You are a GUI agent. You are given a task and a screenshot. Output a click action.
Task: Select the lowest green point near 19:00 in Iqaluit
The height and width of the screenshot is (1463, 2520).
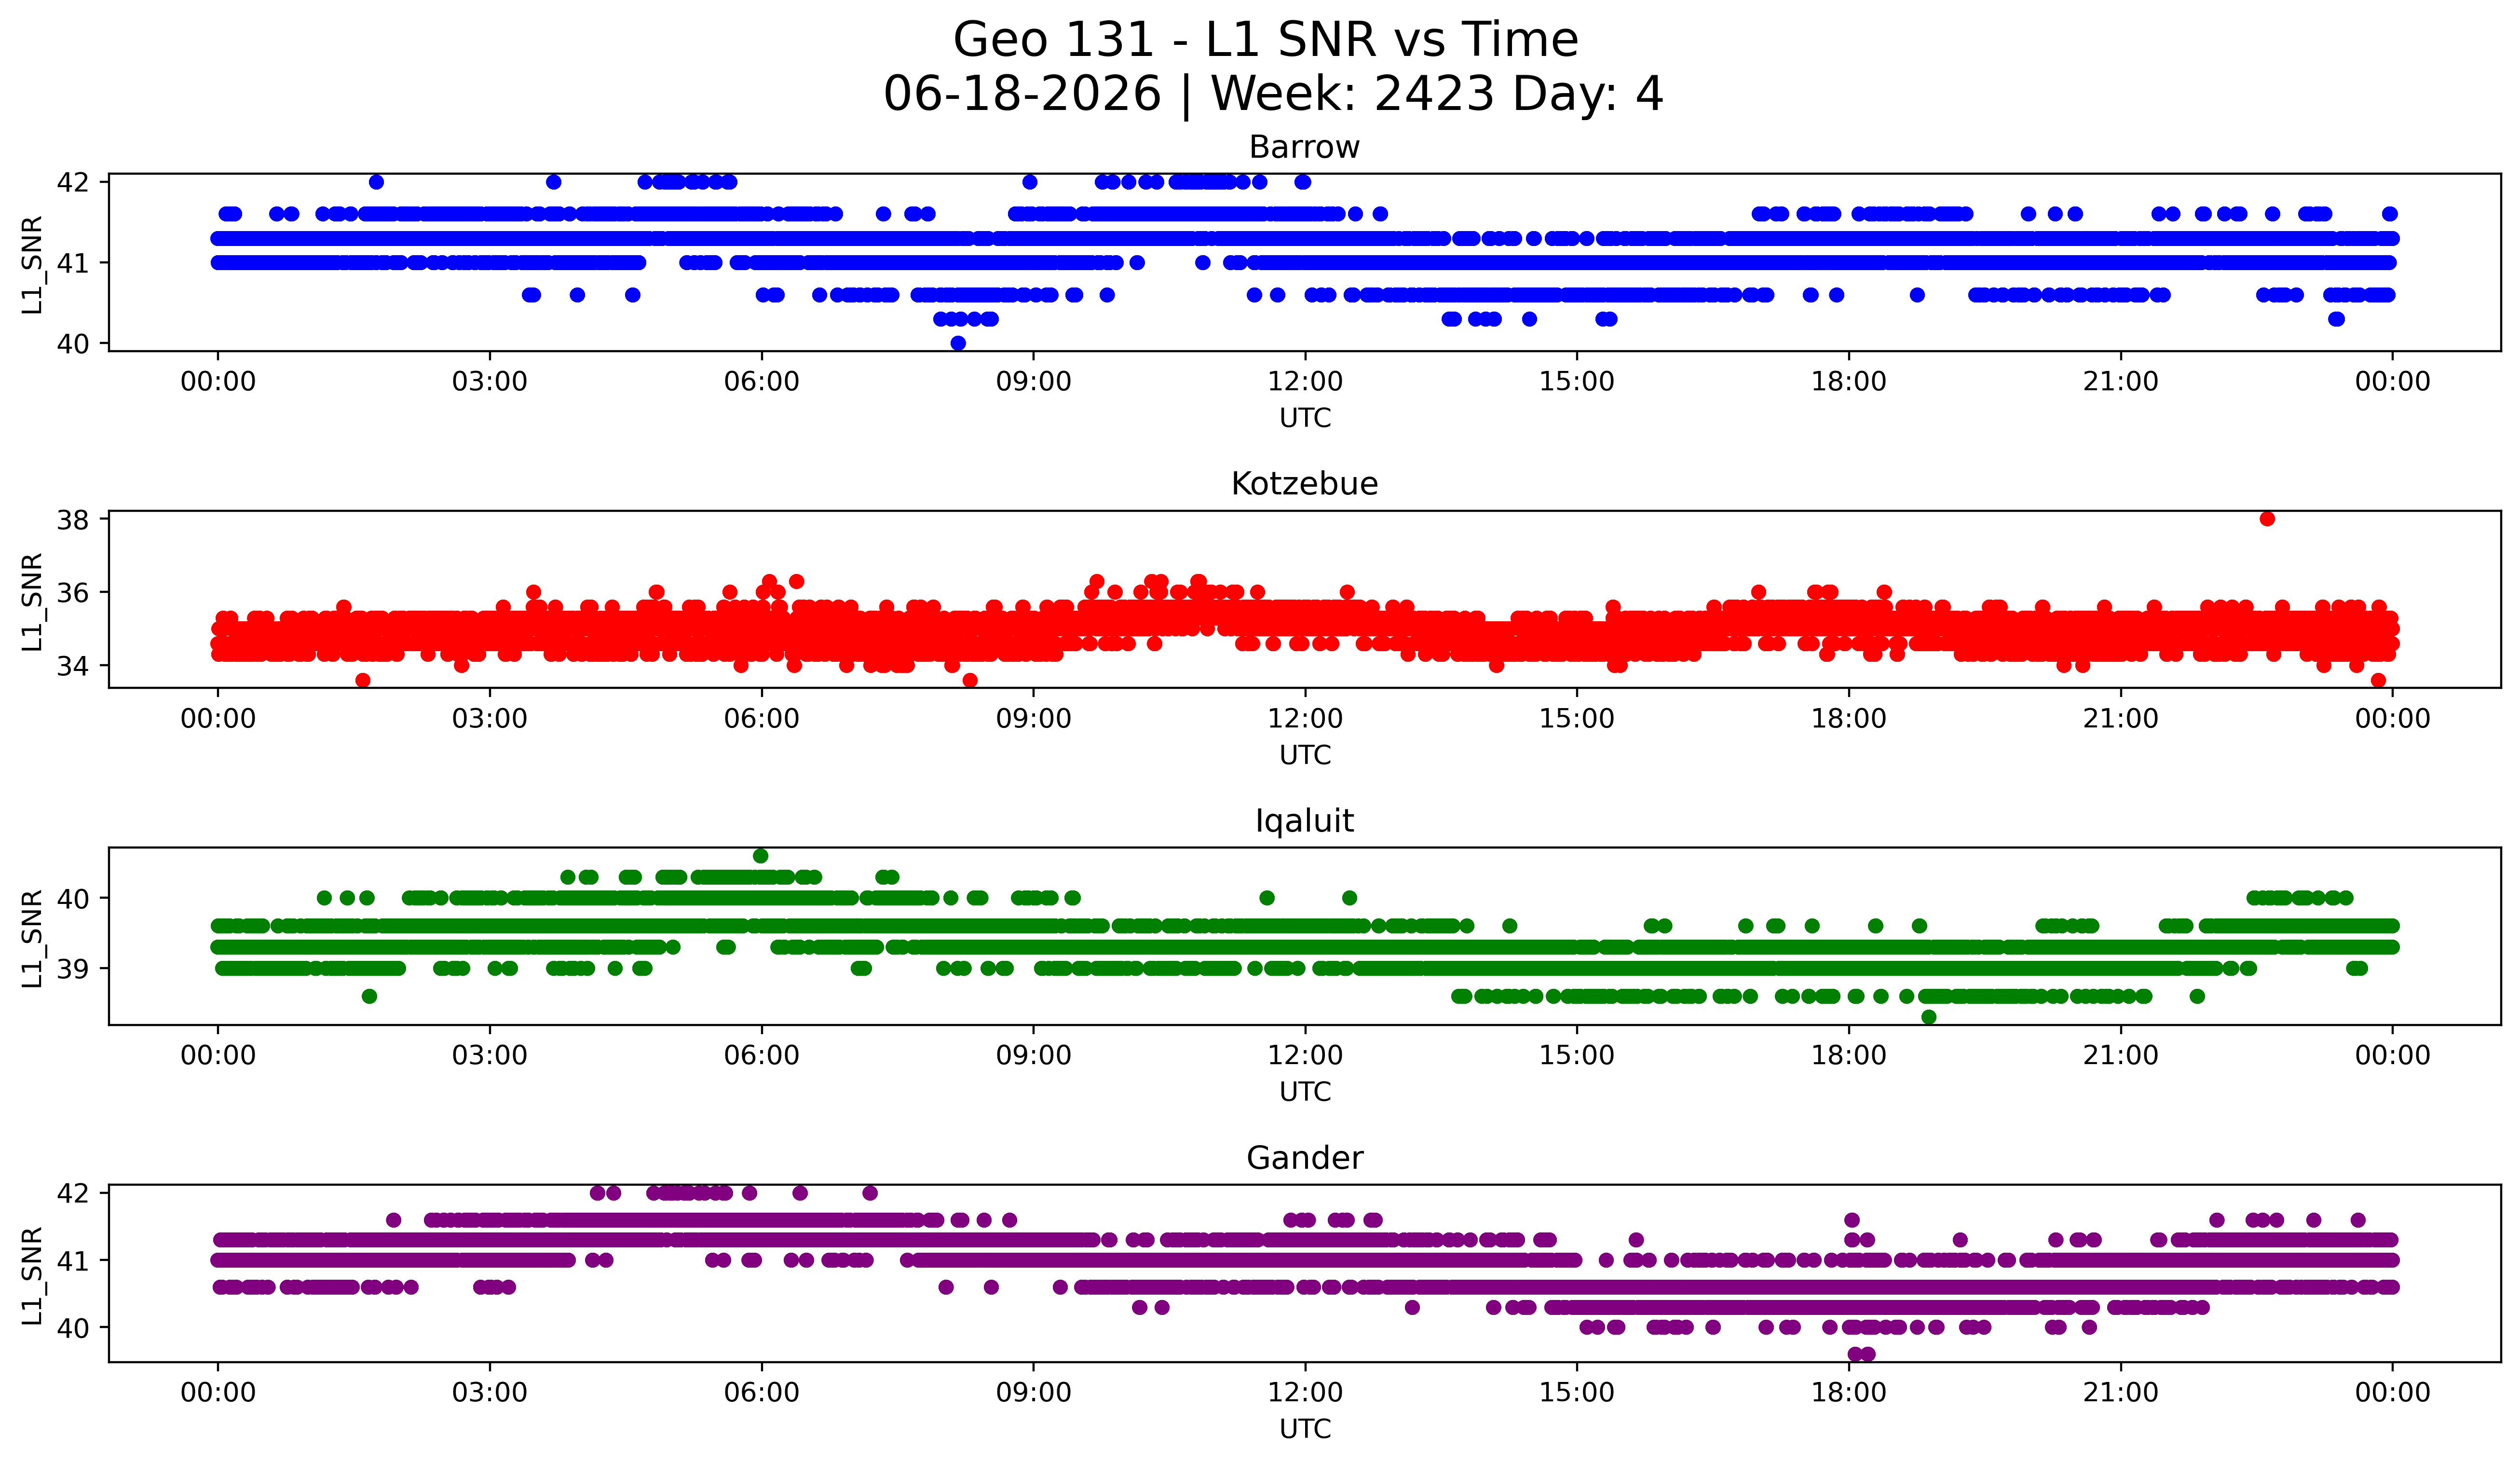coord(1929,1017)
